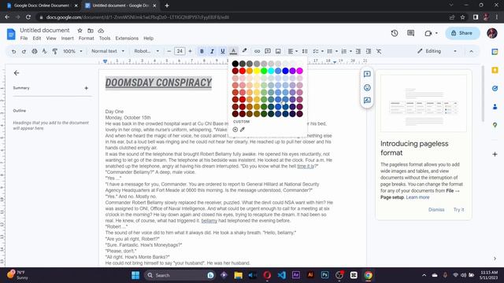Toggle Bold formatting
The image size is (504, 283).
coord(202,51)
